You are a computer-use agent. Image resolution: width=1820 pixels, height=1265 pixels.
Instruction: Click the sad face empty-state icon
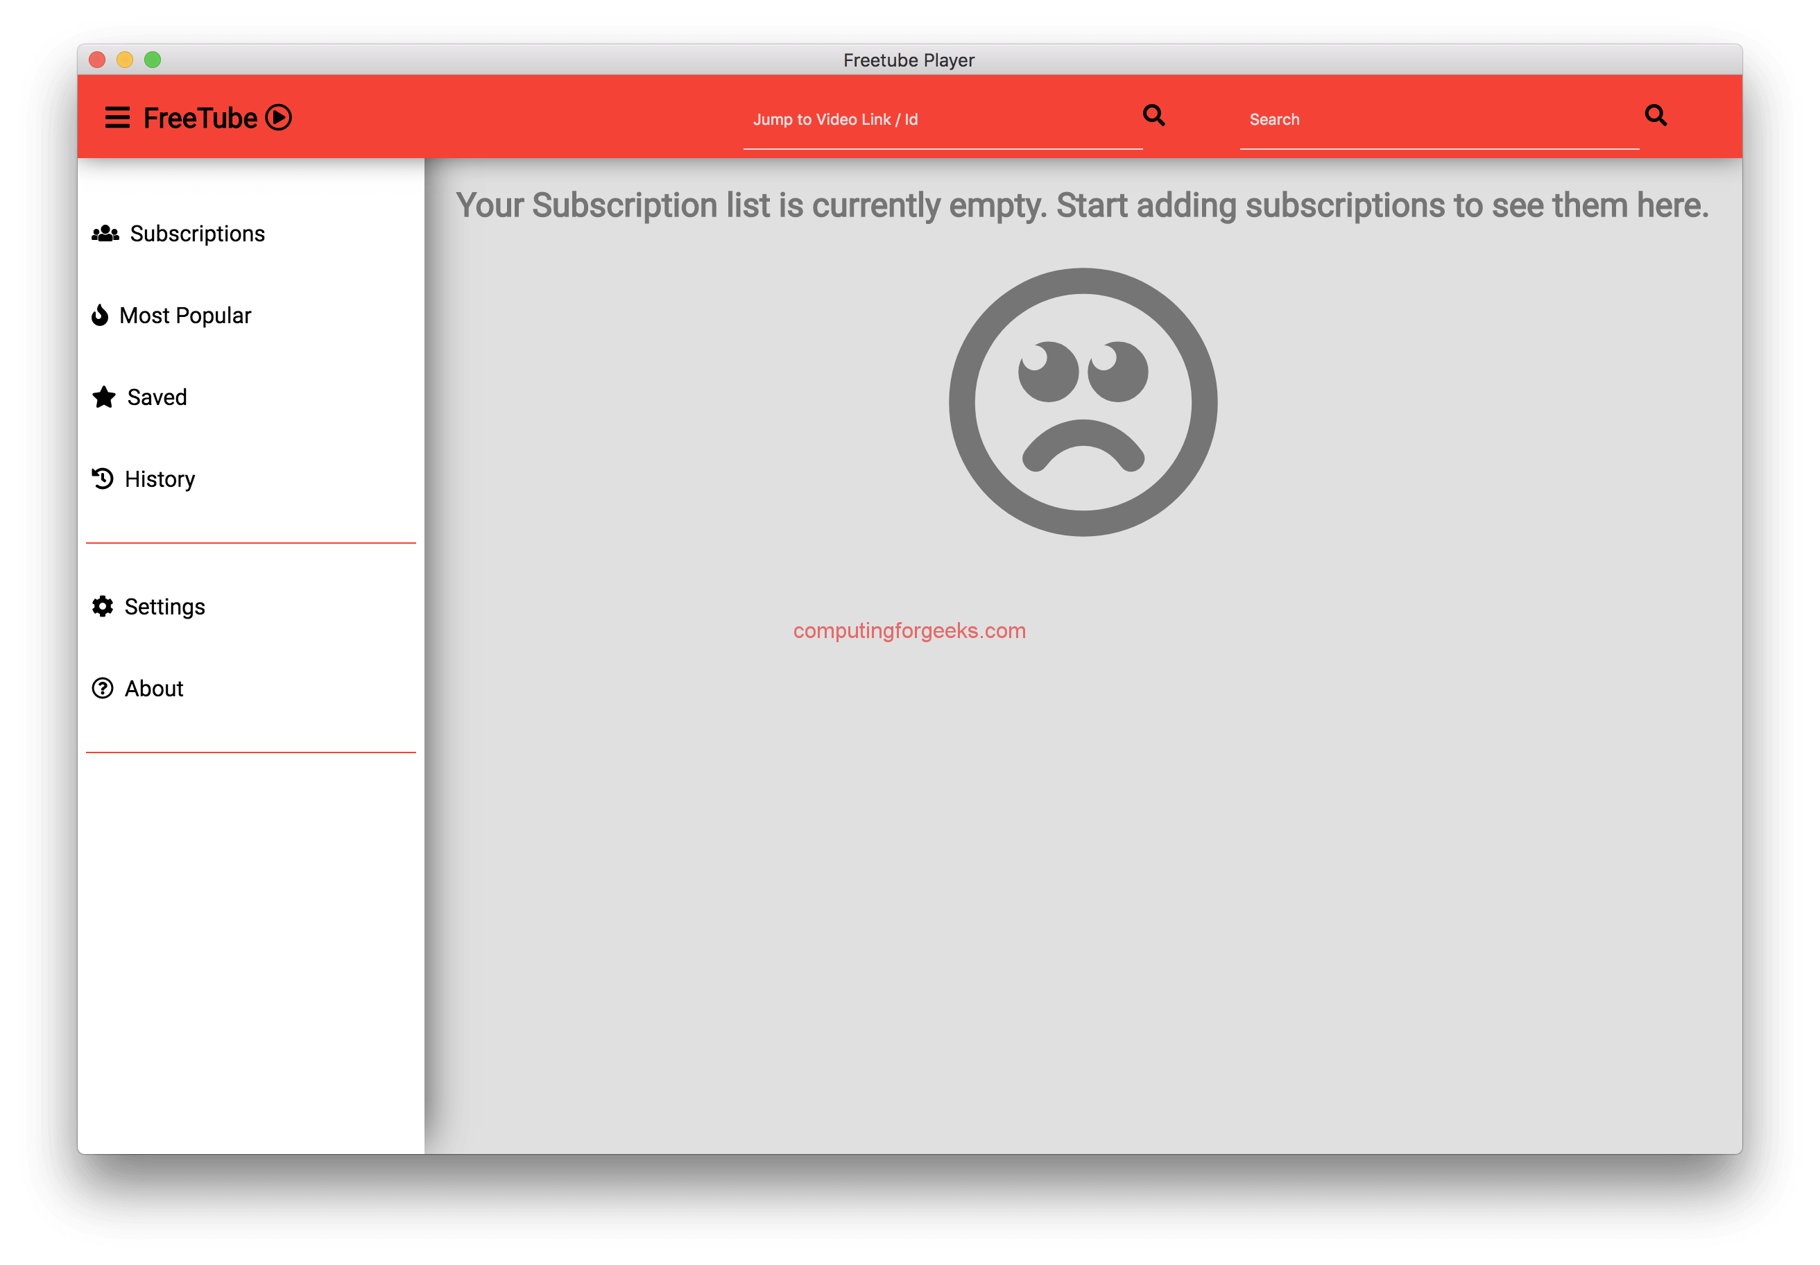click(x=1083, y=403)
